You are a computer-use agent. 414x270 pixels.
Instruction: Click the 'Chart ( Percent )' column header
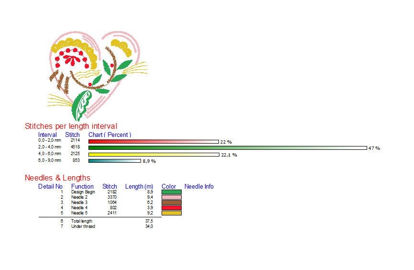pyautogui.click(x=110, y=135)
